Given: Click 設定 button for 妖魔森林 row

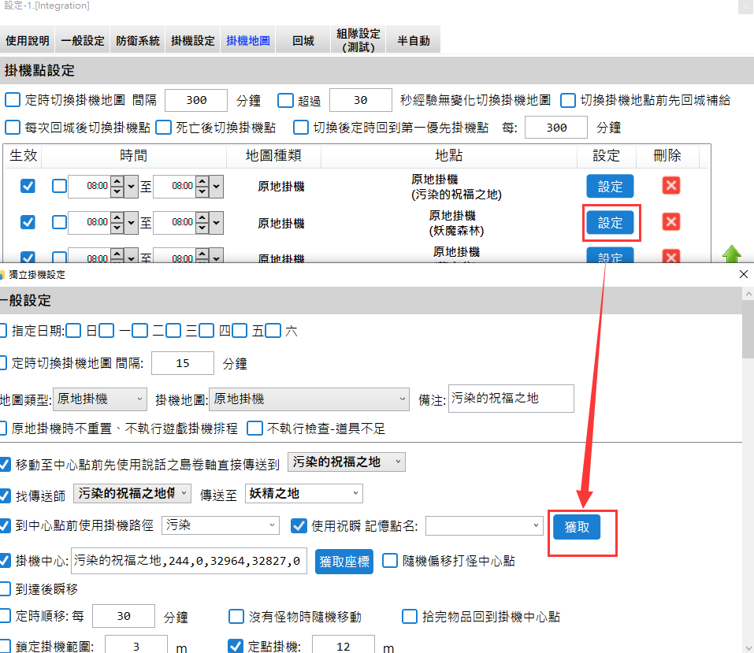Looking at the screenshot, I should 610,223.
